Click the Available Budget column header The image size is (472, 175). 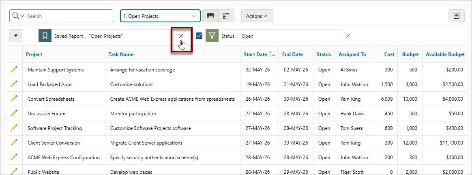coord(445,54)
